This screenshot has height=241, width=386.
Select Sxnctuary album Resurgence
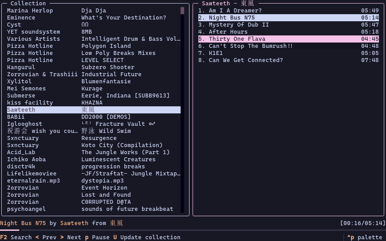(93, 138)
